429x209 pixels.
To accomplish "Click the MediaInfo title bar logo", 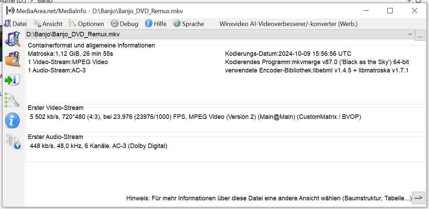I will click(10, 11).
